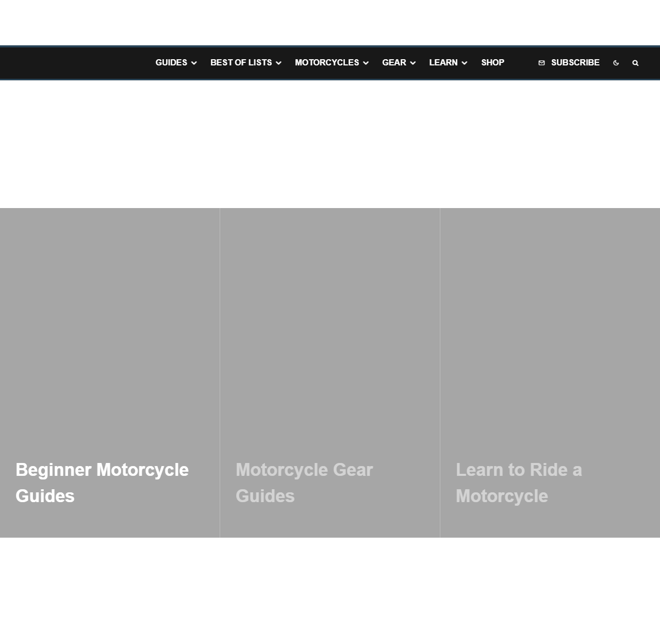Choose the LEARN menu label
The width and height of the screenshot is (660, 618).
tap(443, 62)
